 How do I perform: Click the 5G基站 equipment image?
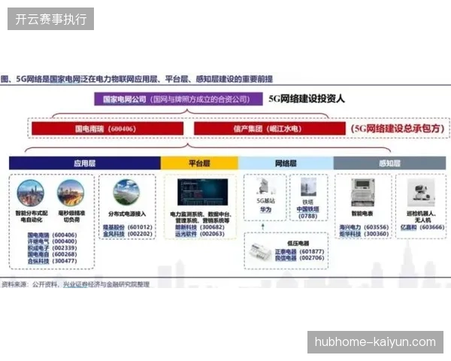coord(265,187)
